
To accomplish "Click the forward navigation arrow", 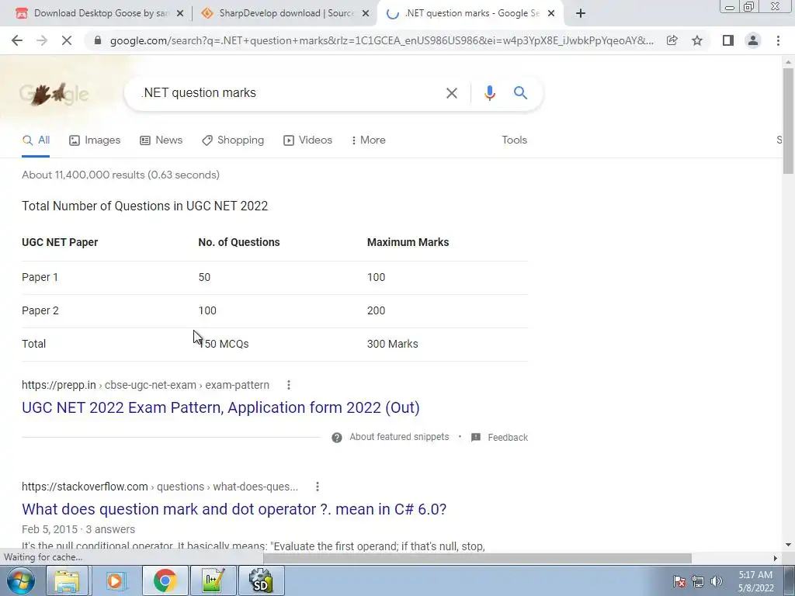I will pos(42,40).
